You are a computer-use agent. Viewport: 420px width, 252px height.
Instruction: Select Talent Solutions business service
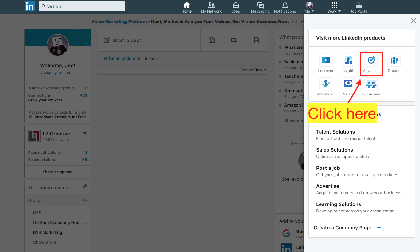[x=346, y=135]
